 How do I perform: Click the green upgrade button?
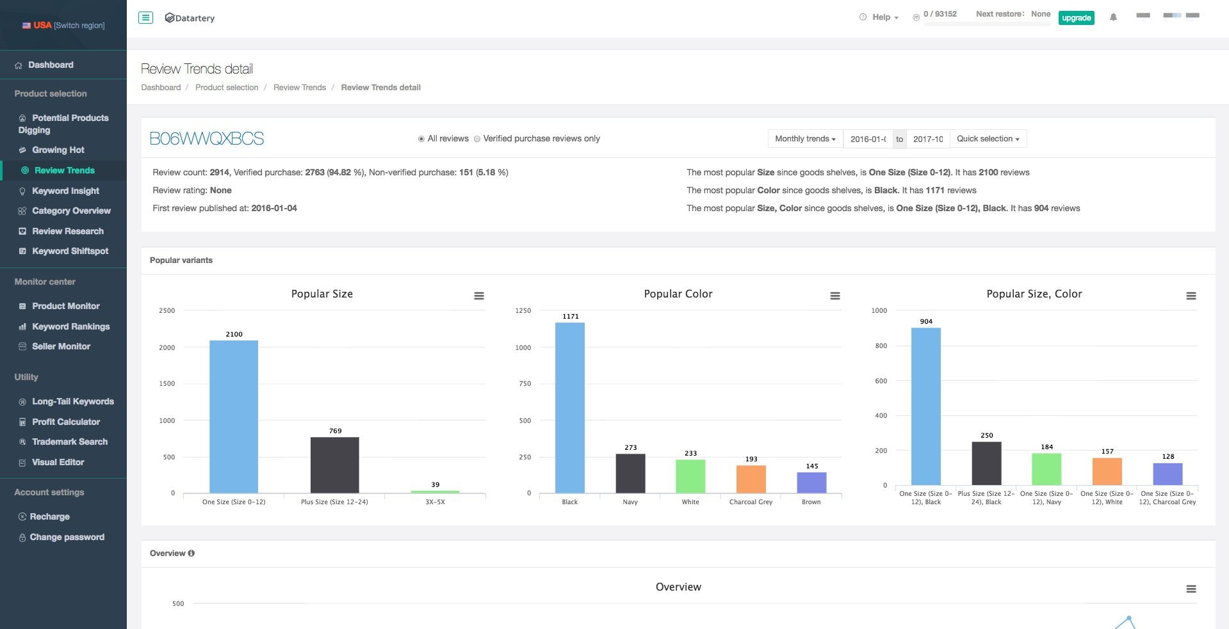coord(1077,18)
